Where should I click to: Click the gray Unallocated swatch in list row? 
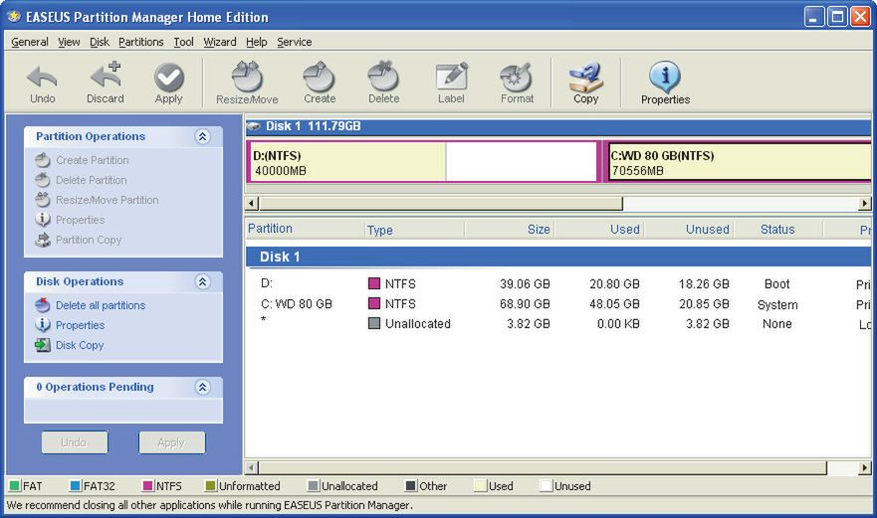pos(374,323)
